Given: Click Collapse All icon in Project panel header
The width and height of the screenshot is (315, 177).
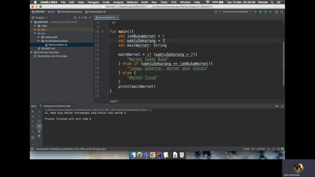Looking at the screenshot, I should [80, 18].
